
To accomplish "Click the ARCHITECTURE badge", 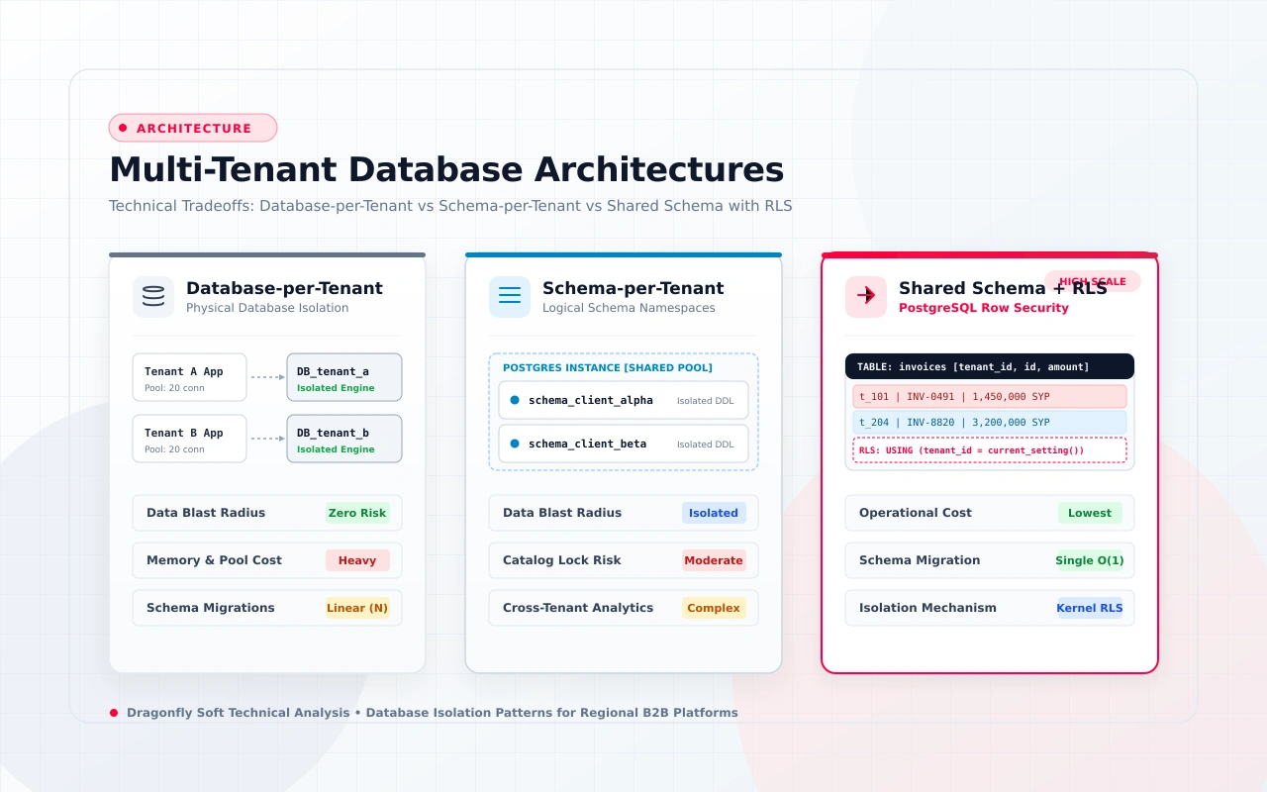I will tap(193, 128).
